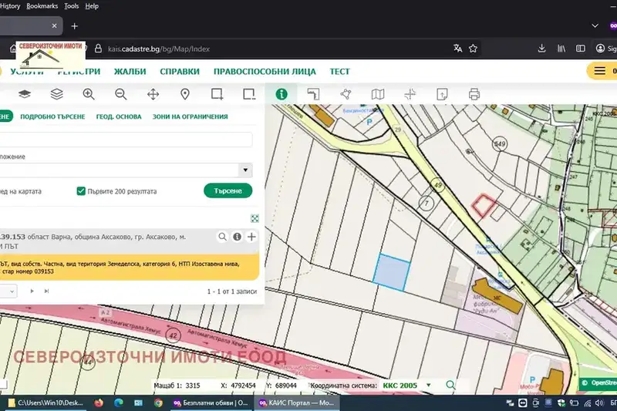The width and height of the screenshot is (617, 411).
Task: Select the location pin tool
Action: 185,94
